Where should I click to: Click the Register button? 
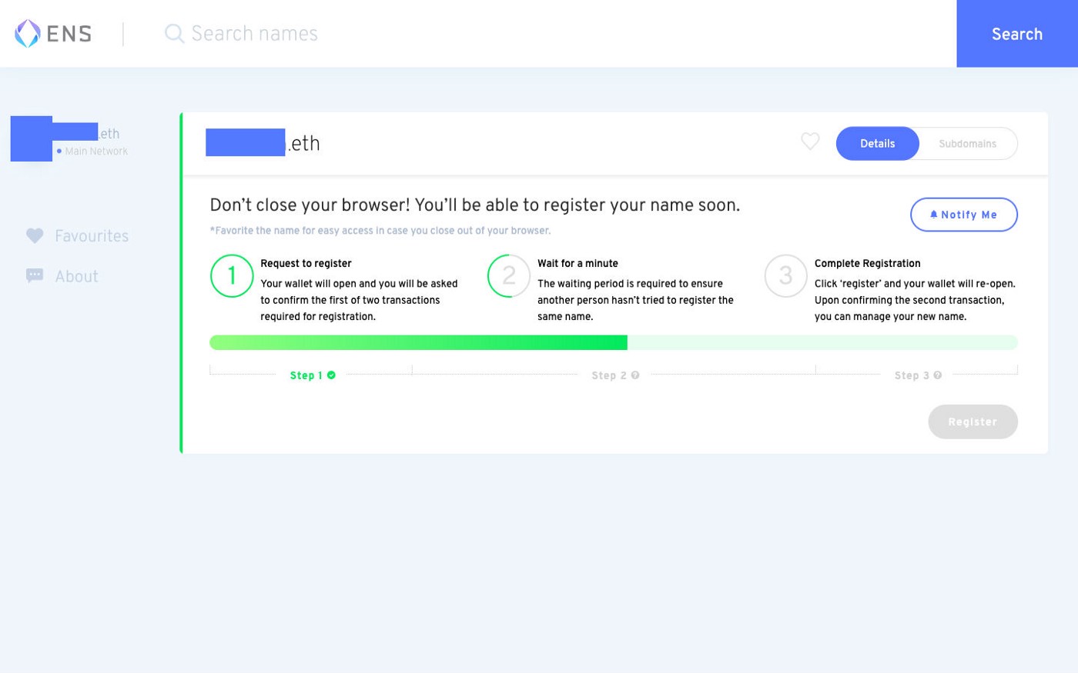point(973,421)
